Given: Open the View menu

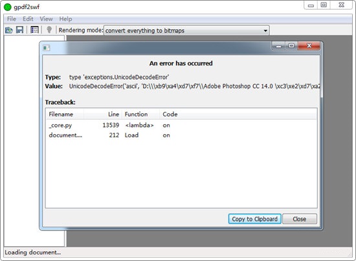Looking at the screenshot, I should pyautogui.click(x=47, y=19).
